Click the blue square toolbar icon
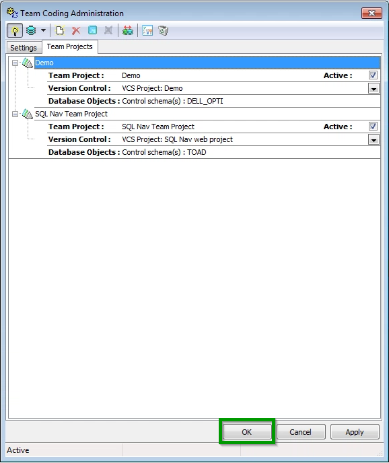This screenshot has height=463, width=389. pyautogui.click(x=92, y=30)
